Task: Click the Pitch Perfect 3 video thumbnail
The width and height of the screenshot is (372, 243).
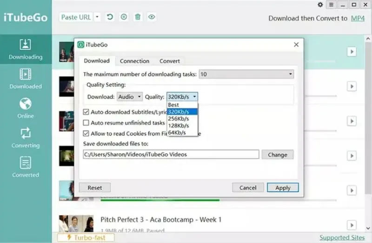Action: pos(76,223)
